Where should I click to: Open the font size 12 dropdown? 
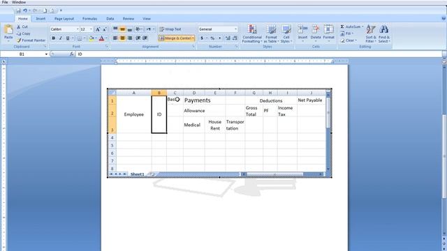(x=91, y=29)
